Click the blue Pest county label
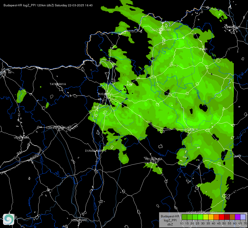Viewport: 248px width, 228px height. (x=161, y=154)
